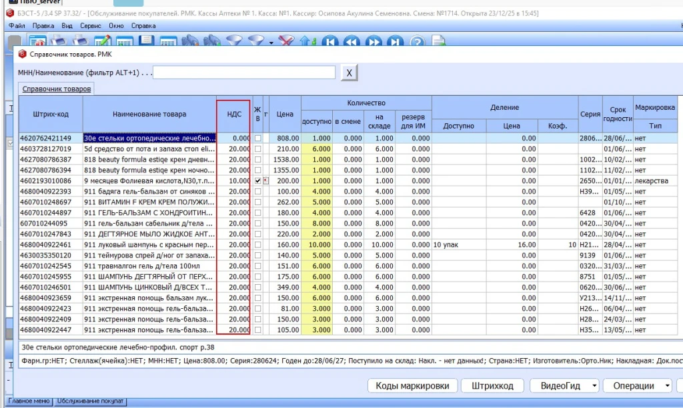The image size is (683, 408).
Task: Open the Сервис menu
Action: click(x=90, y=25)
